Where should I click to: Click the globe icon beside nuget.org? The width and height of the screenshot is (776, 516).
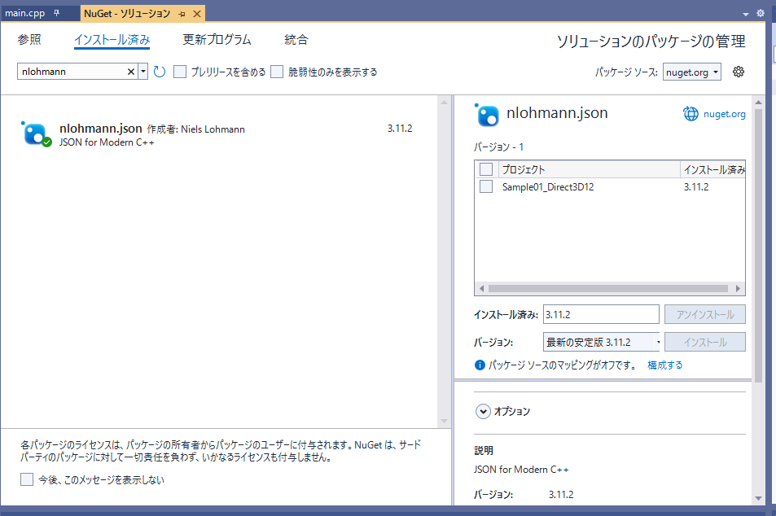691,114
